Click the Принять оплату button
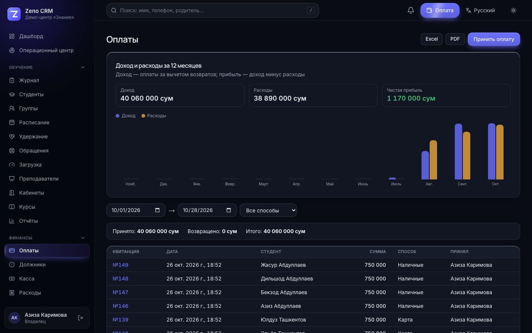 point(494,39)
